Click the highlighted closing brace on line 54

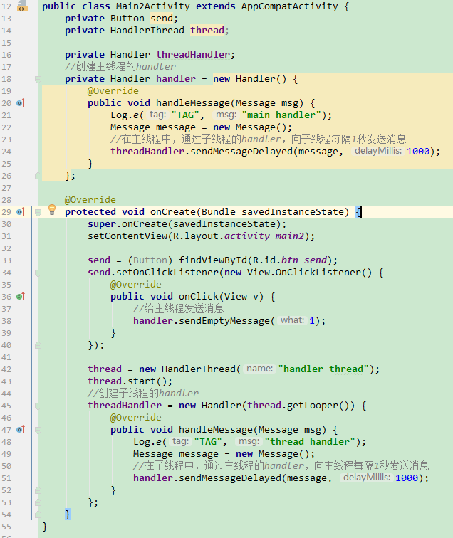pyautogui.click(x=68, y=514)
